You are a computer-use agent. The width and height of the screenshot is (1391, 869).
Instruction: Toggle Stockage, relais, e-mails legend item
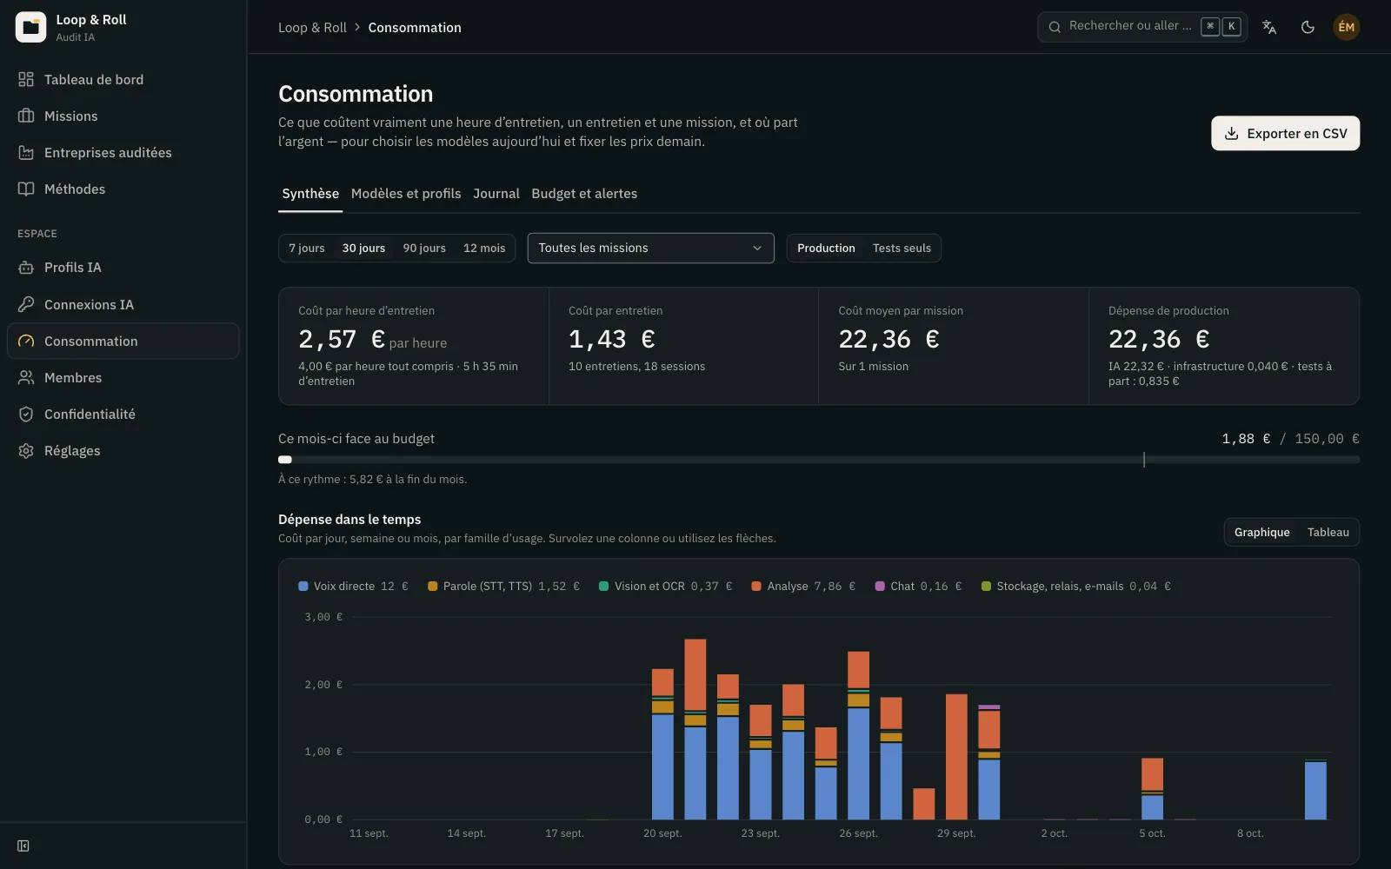pos(1076,586)
